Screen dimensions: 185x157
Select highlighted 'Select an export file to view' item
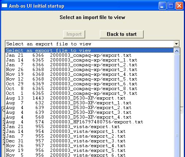point(90,51)
